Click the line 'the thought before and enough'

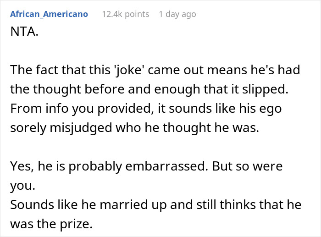click(149, 90)
